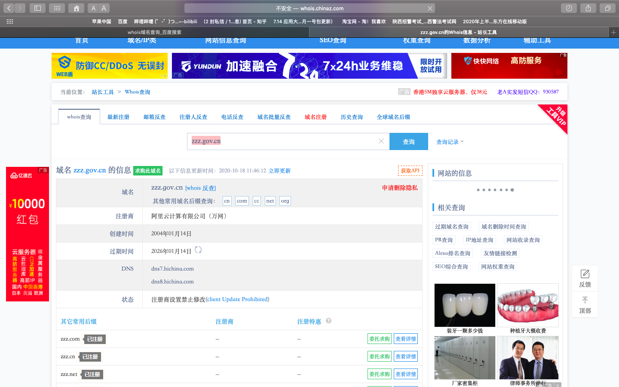619x387 pixels.
Task: Click the YUNDUN 加速融合 banner ad
Action: (x=309, y=66)
